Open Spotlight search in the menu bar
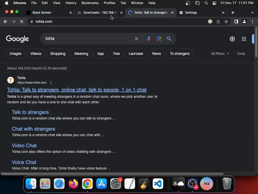This screenshot has height=194, width=258. click(206, 3)
